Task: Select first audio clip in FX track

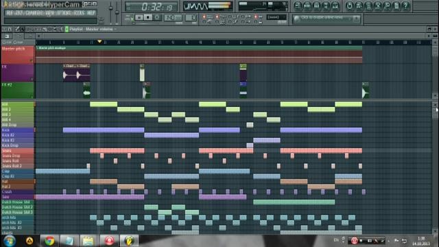Action: (69, 73)
